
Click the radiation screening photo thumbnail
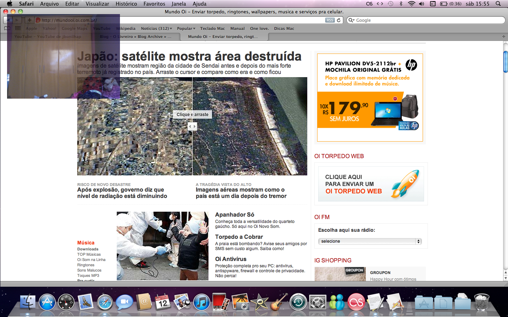click(x=163, y=246)
